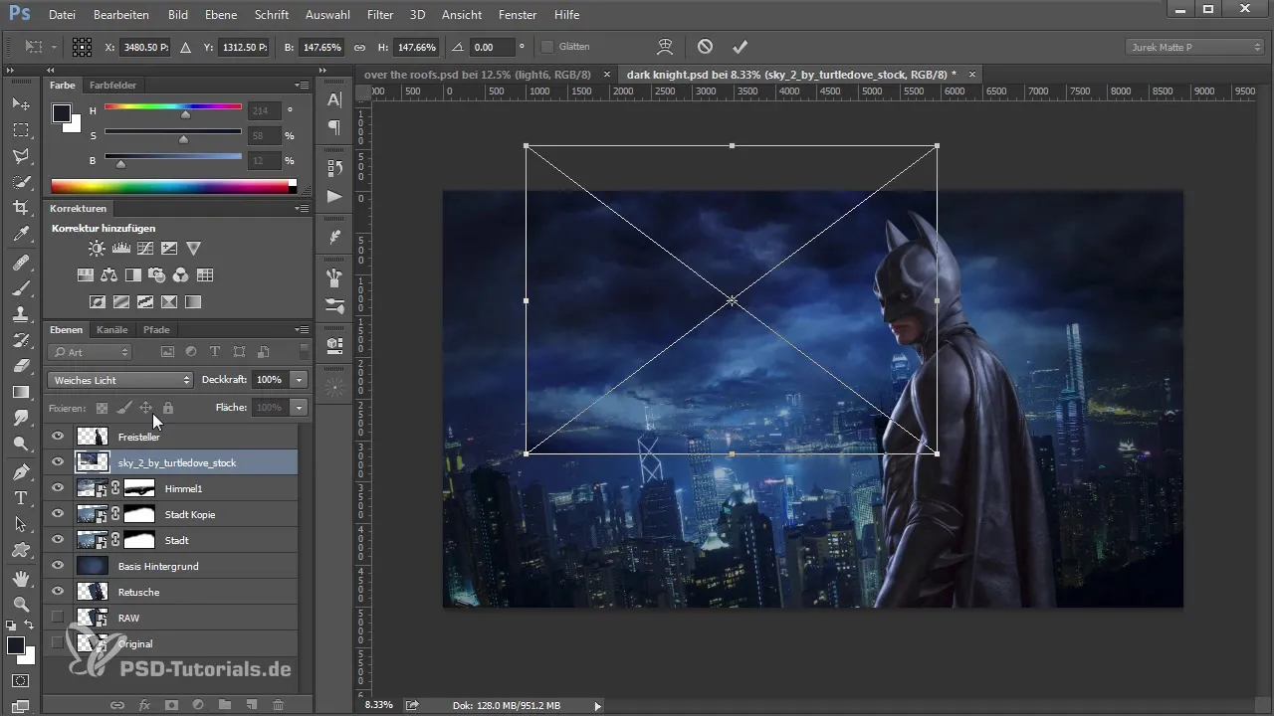Cancel the transform in options bar
This screenshot has width=1274, height=716.
[x=705, y=47]
